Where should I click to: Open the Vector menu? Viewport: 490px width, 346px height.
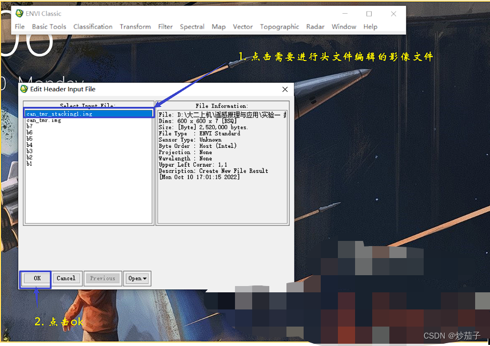coord(243,27)
